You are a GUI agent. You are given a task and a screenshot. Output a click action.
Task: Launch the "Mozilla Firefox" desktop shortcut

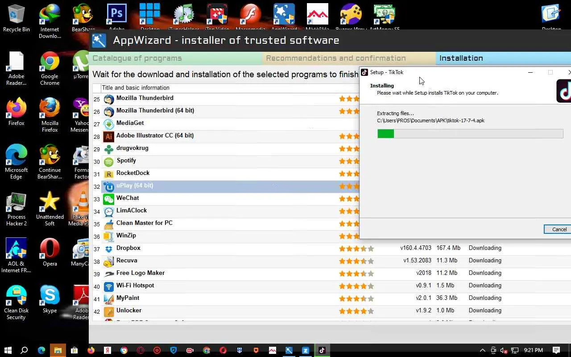coord(50,115)
